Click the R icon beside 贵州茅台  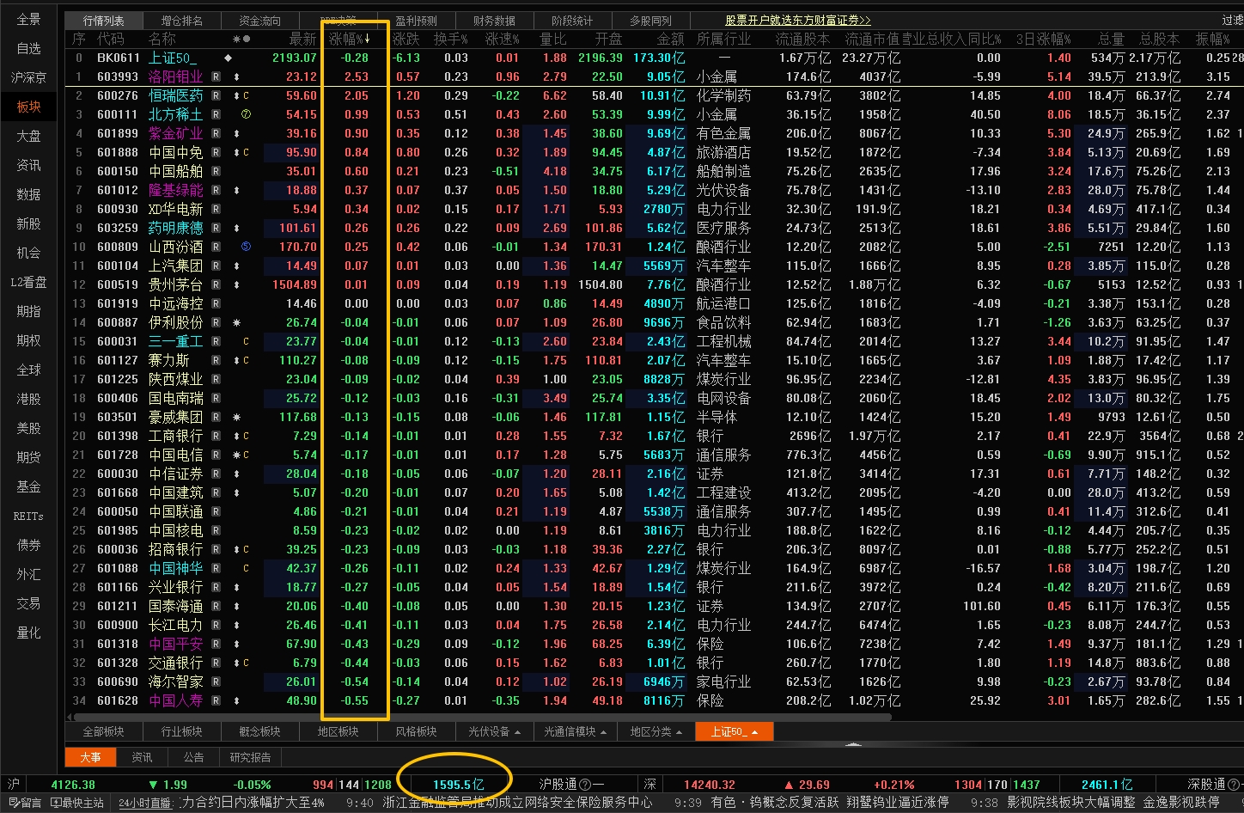(216, 284)
